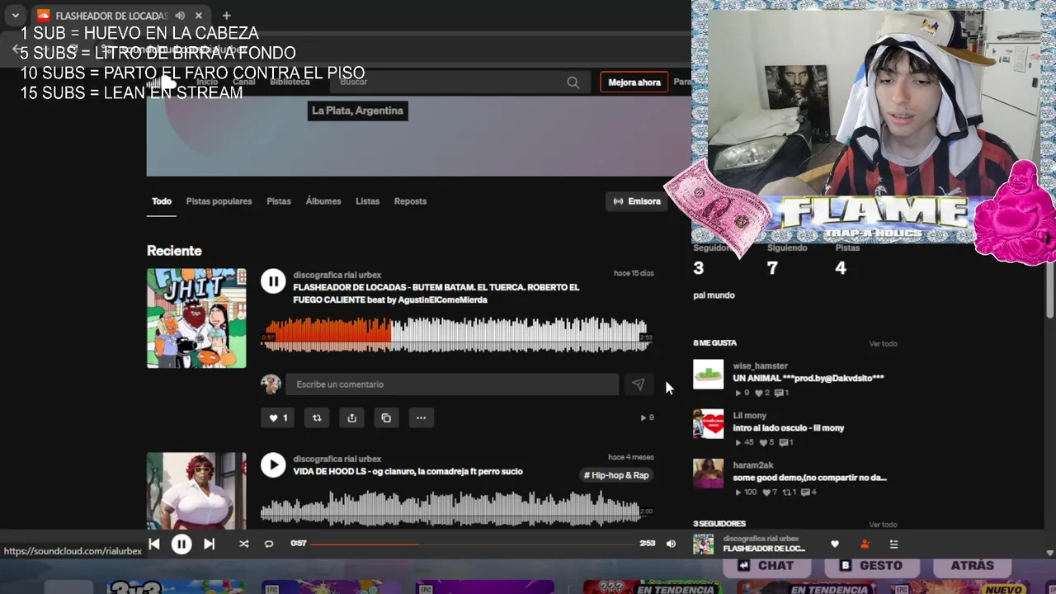Share the FLASHEADOR DE LOCADAS track
Image resolution: width=1056 pixels, height=594 pixels.
click(x=351, y=417)
